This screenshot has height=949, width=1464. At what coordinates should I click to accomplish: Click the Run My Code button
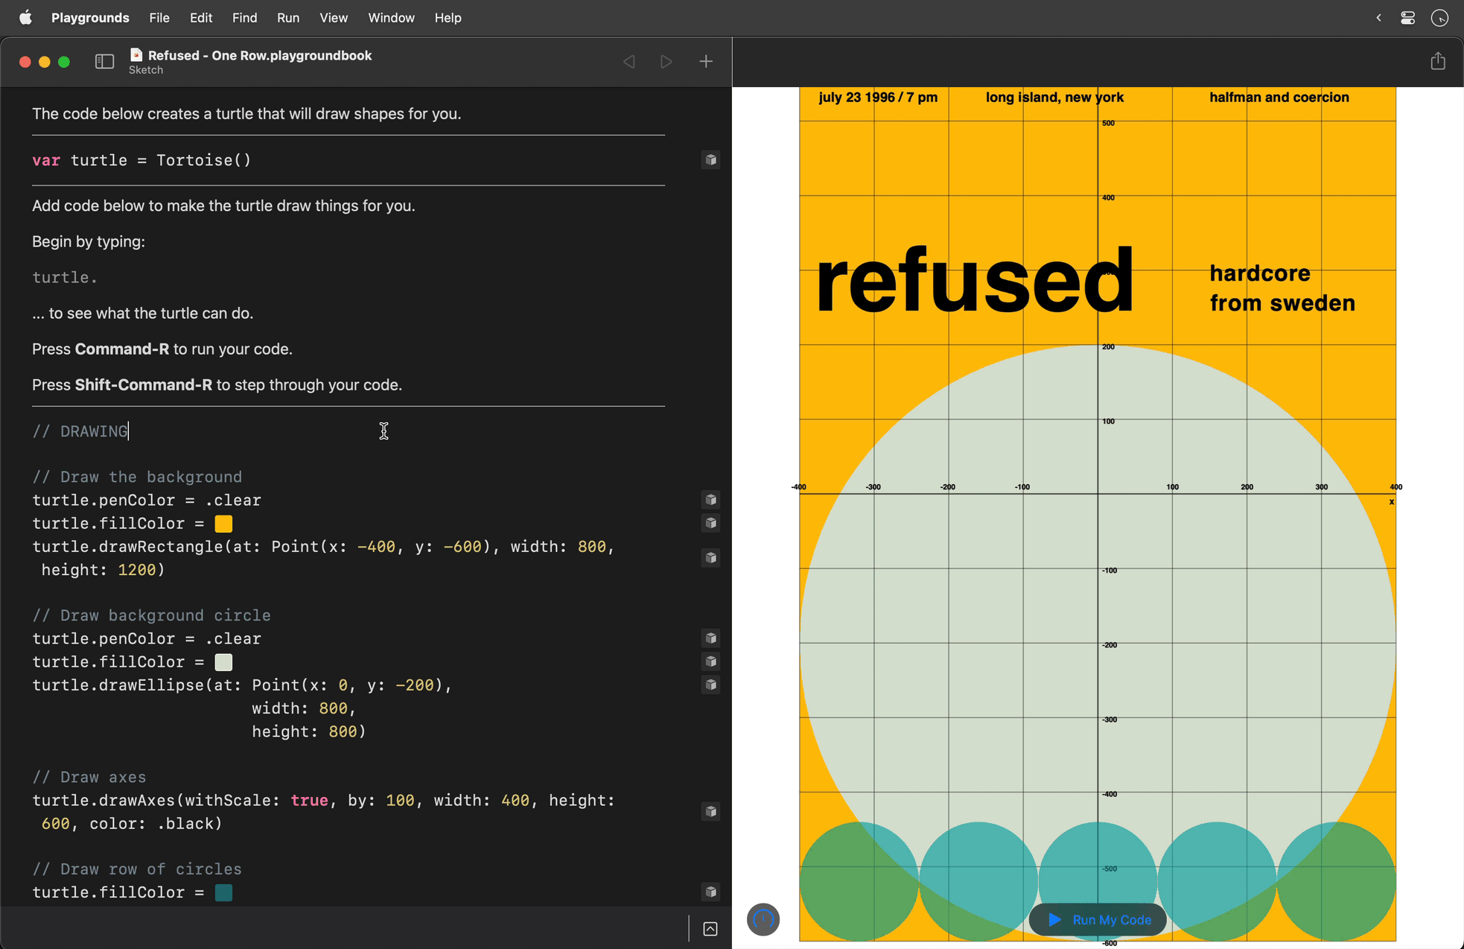pos(1097,919)
